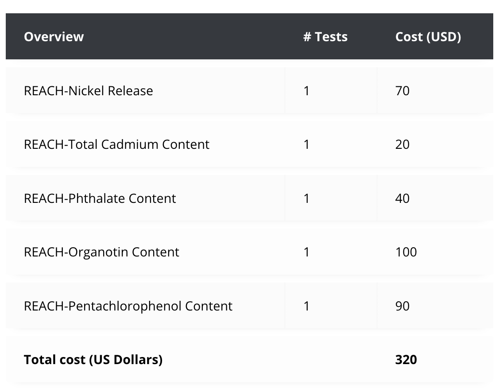Select the Phthalate Content cost value 40
This screenshot has height=392, width=503.
(x=402, y=198)
